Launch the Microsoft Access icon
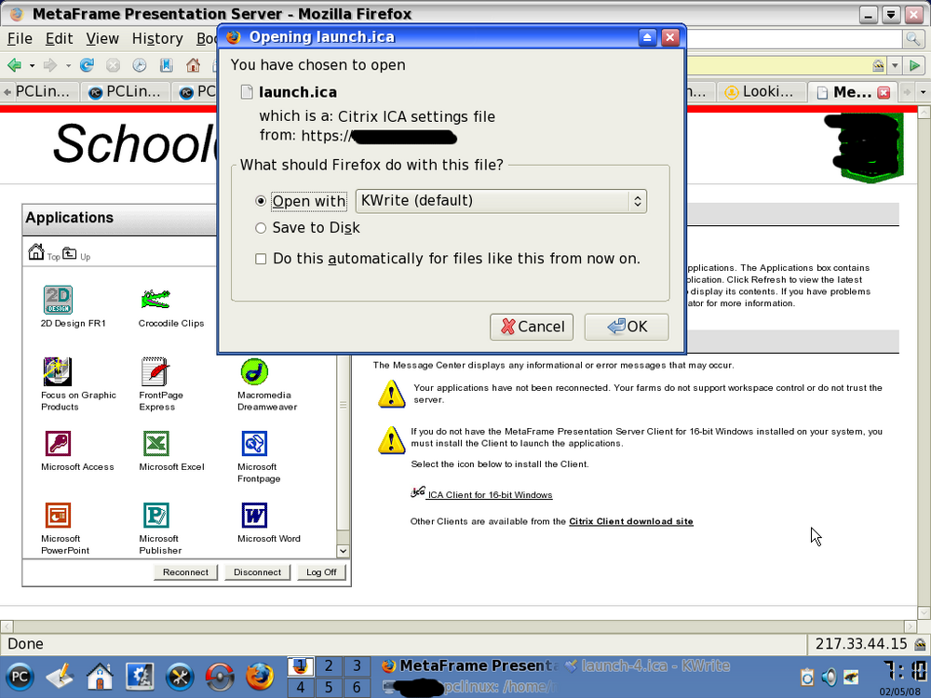Screen dimensions: 931x698 (58, 443)
